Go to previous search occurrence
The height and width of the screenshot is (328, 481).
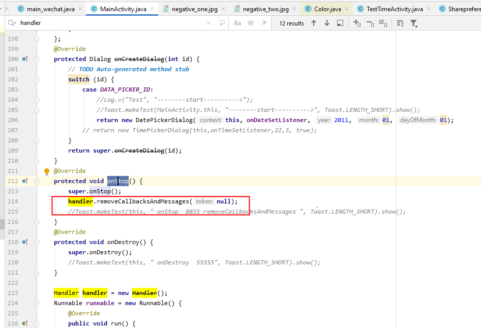(314, 23)
